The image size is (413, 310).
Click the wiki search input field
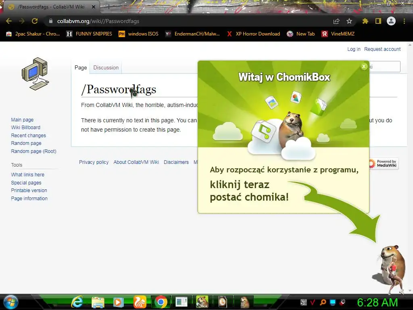(x=385, y=67)
